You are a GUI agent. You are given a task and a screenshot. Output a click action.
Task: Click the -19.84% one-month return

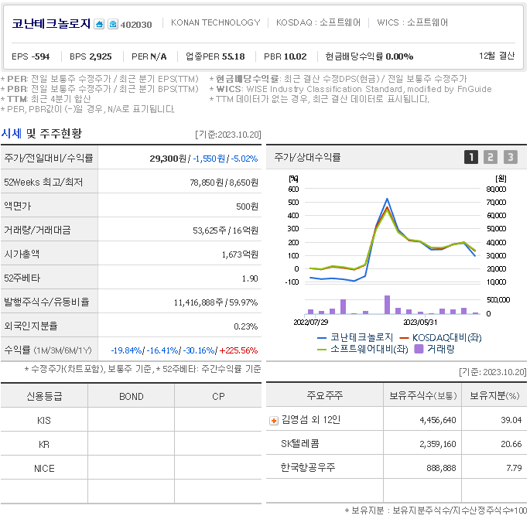point(126,350)
